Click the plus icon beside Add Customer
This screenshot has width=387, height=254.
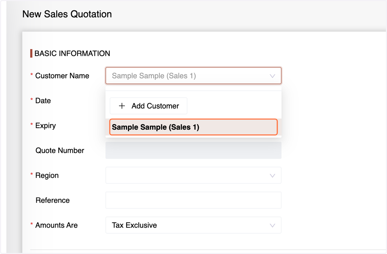(122, 106)
